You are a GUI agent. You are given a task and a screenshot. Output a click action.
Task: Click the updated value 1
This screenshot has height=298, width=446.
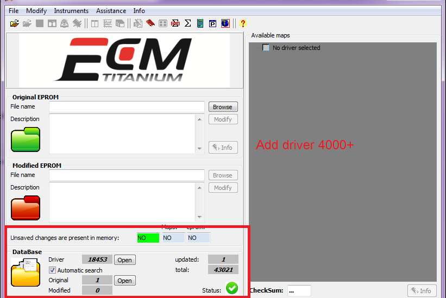click(x=223, y=259)
